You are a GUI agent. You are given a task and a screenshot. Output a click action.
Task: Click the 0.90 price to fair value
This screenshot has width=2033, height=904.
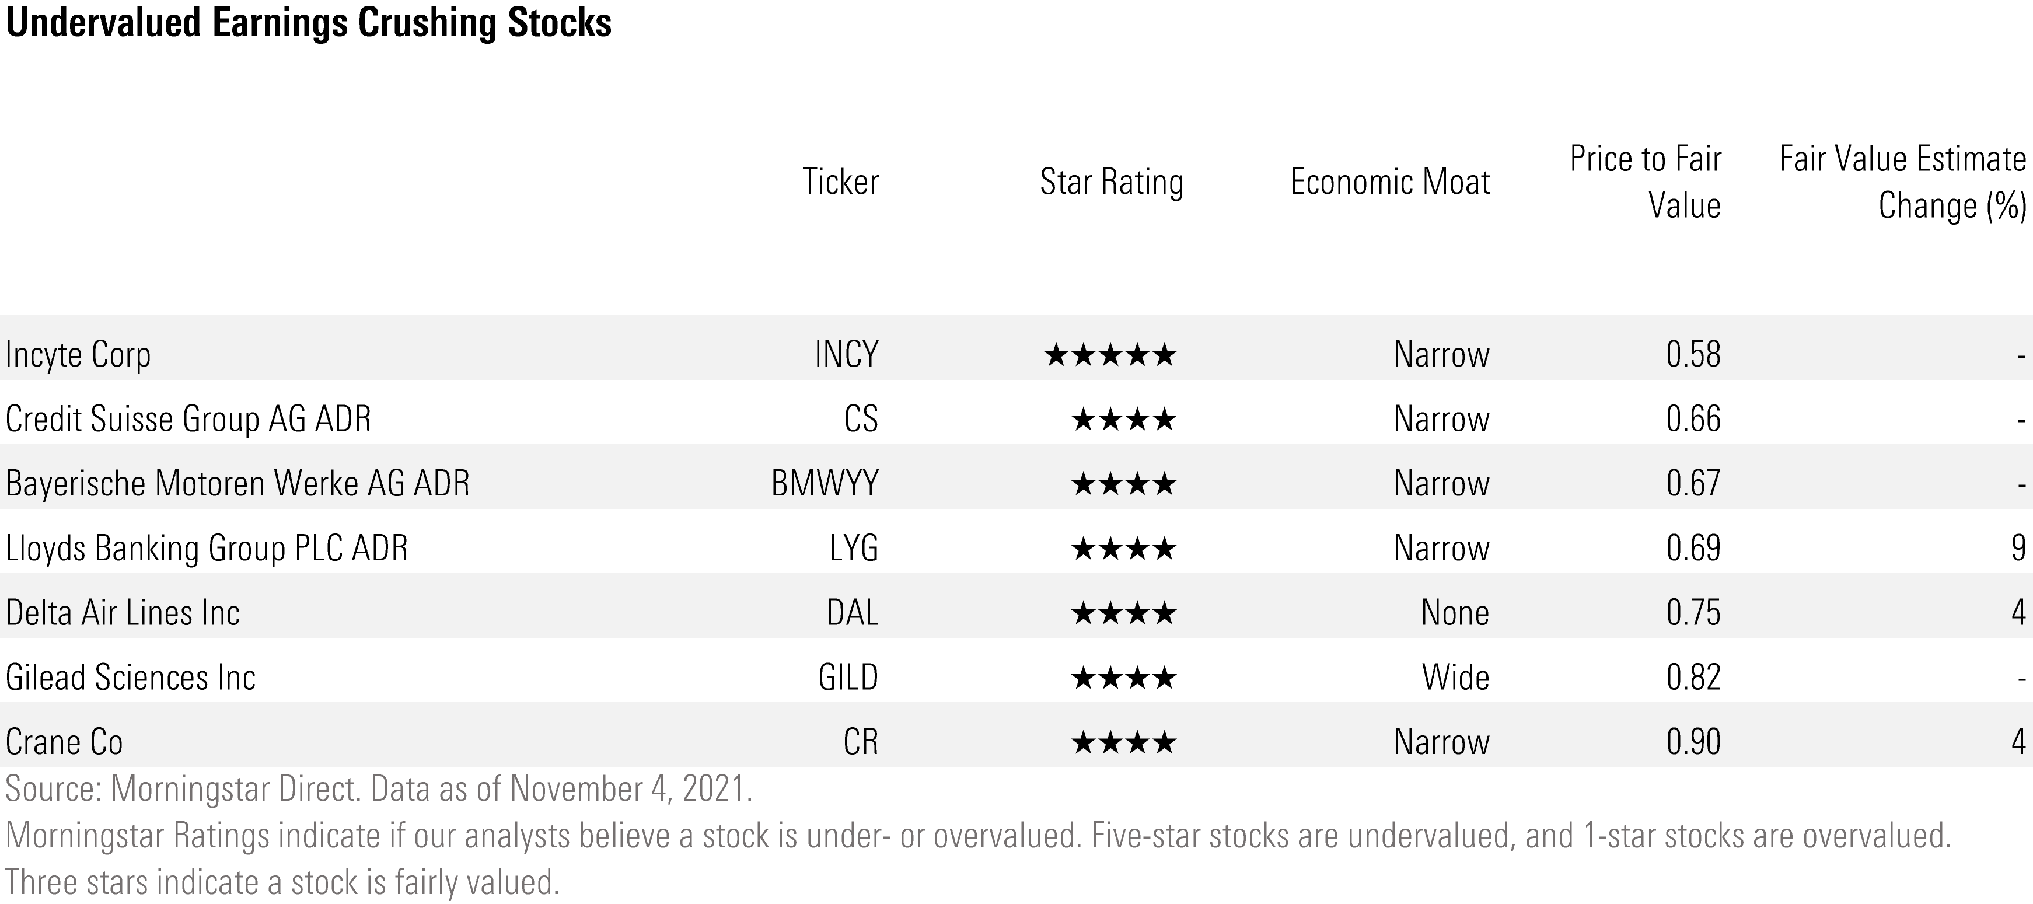1693,742
